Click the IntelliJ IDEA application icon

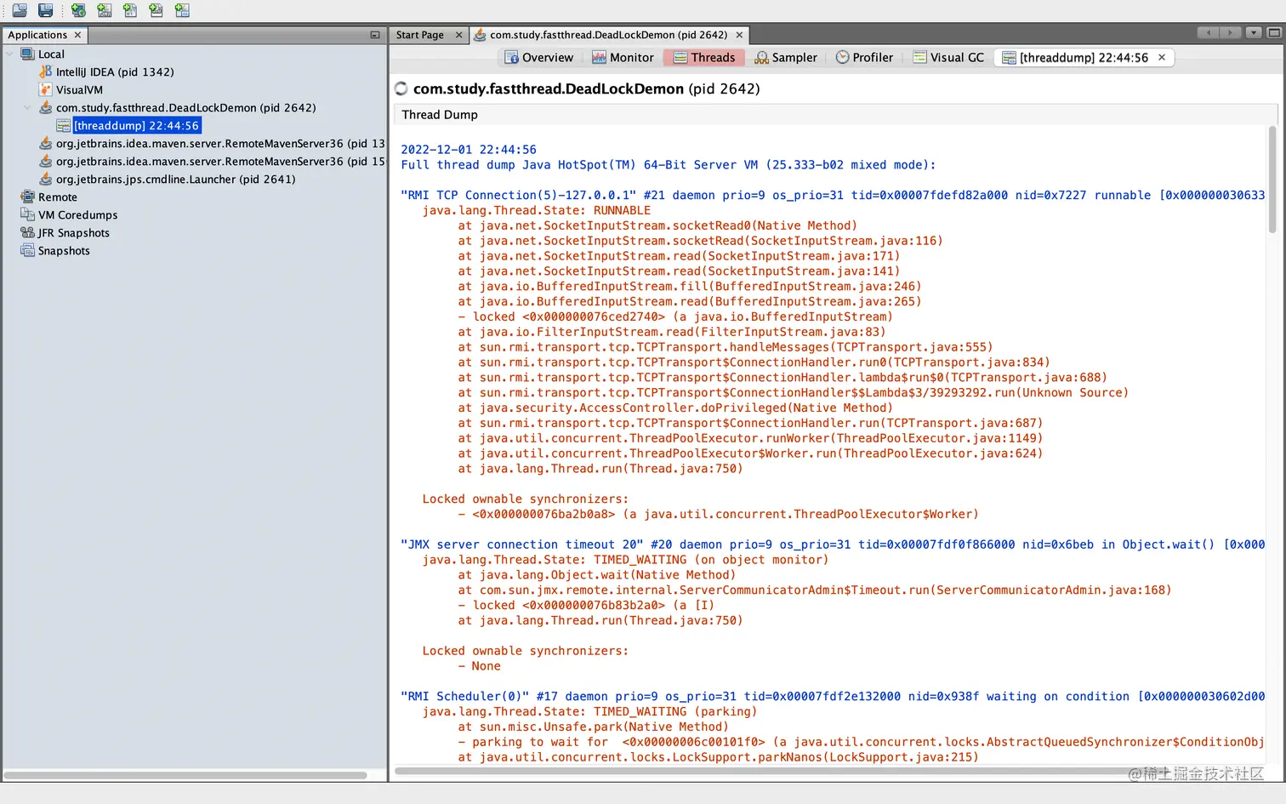(x=46, y=71)
